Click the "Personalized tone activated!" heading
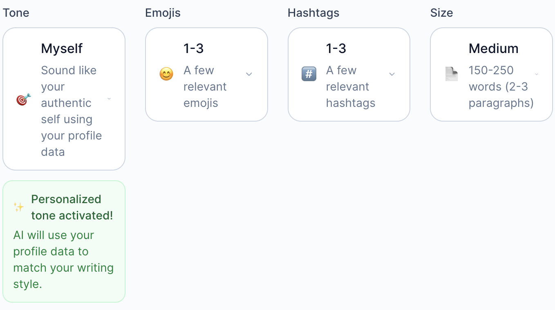Viewport: 555px width, 310px height. click(x=72, y=207)
